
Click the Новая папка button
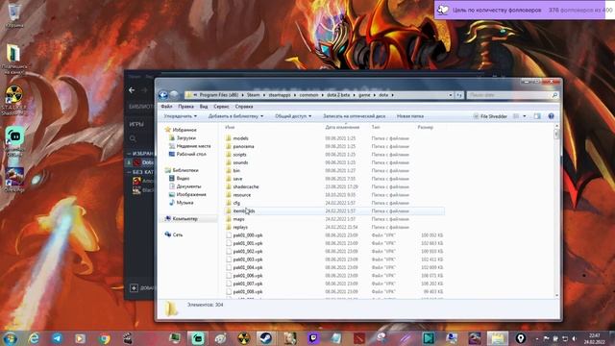[x=410, y=116]
